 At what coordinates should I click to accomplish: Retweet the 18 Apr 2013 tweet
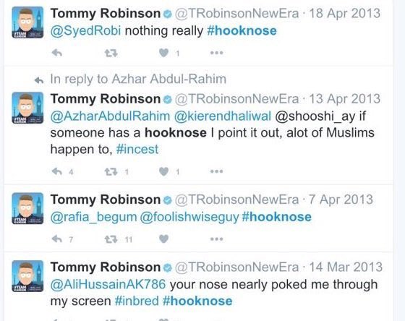tap(111, 54)
